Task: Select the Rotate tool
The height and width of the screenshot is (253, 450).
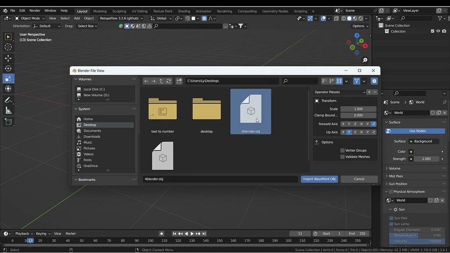Action: (8, 68)
